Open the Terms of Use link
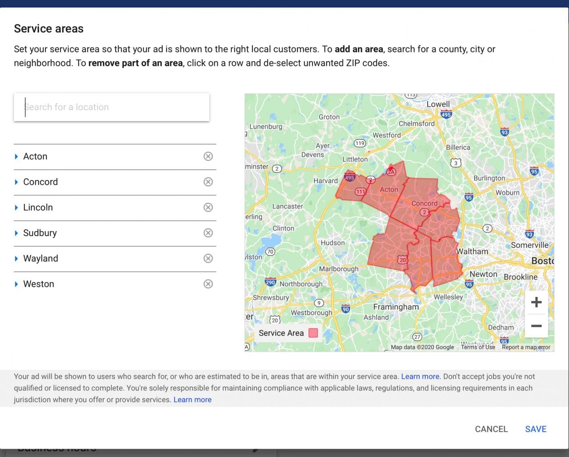This screenshot has height=457, width=569. click(x=477, y=347)
